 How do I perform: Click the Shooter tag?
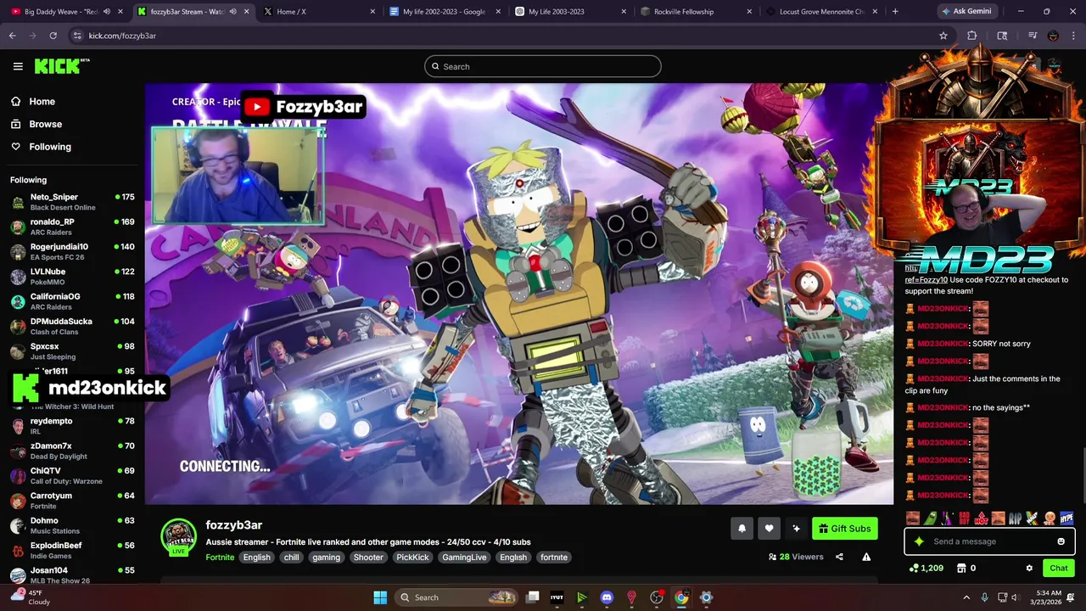[368, 558]
